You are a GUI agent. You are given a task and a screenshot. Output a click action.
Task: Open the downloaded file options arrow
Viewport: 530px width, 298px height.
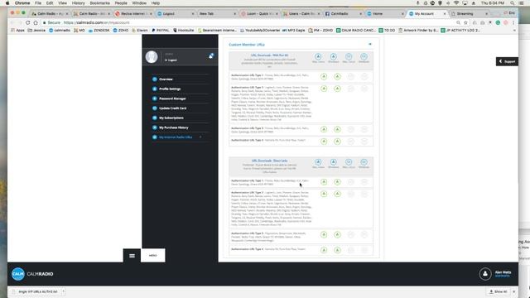[63, 291]
